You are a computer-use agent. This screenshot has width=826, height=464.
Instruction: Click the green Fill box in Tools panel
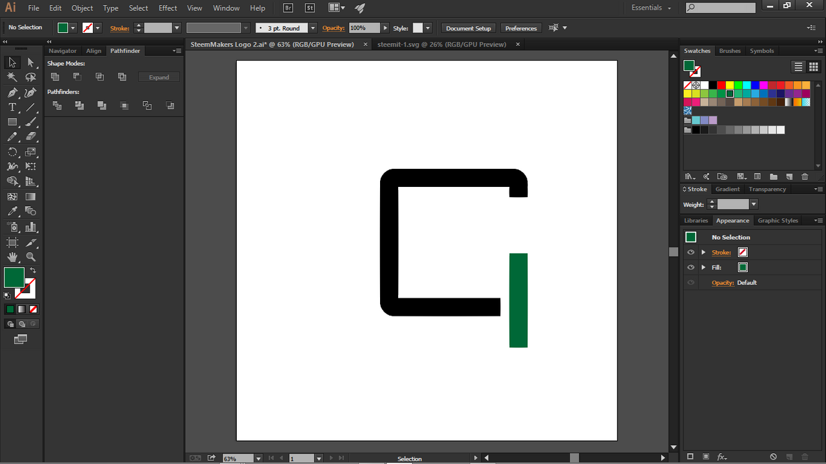pyautogui.click(x=14, y=277)
